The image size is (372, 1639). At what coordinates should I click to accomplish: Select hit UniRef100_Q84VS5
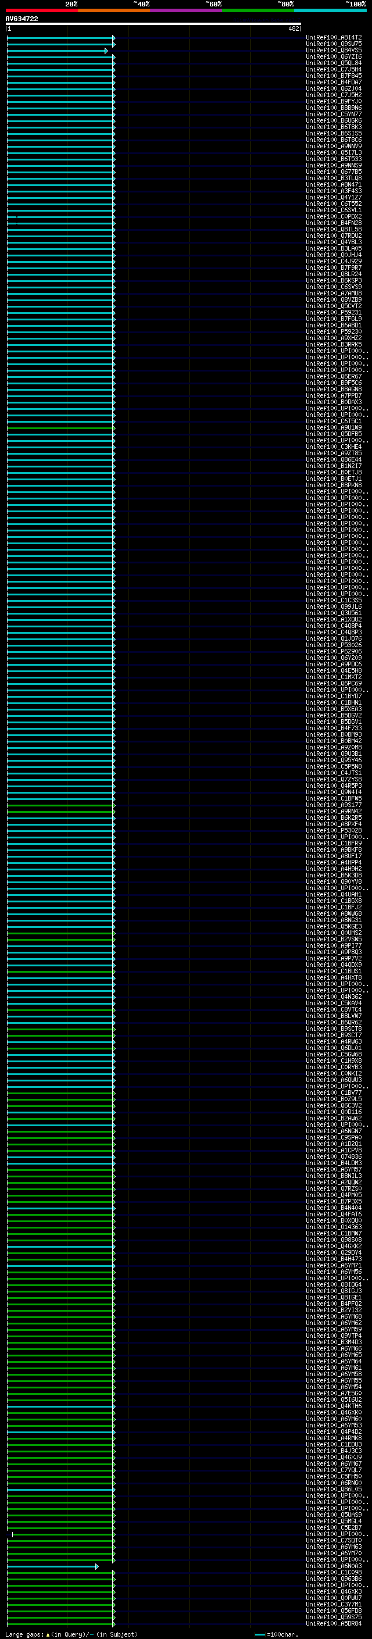[334, 50]
